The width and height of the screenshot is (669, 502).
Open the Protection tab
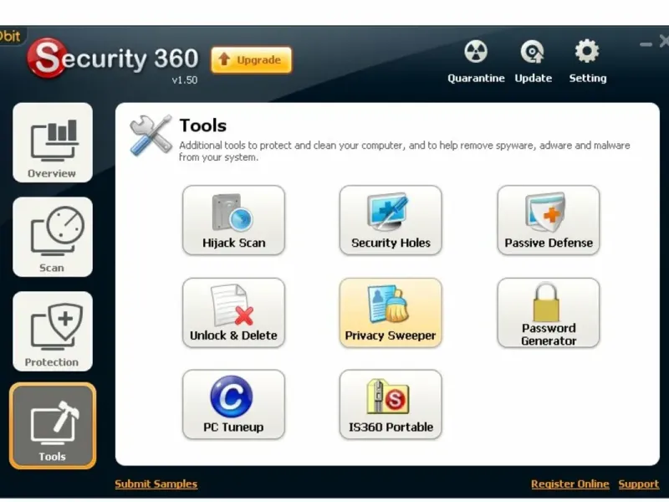pyautogui.click(x=53, y=331)
